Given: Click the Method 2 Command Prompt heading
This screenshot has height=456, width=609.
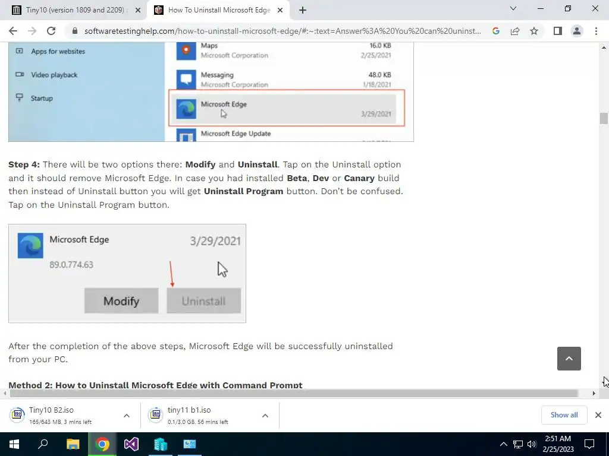Looking at the screenshot, I should pyautogui.click(x=155, y=385).
